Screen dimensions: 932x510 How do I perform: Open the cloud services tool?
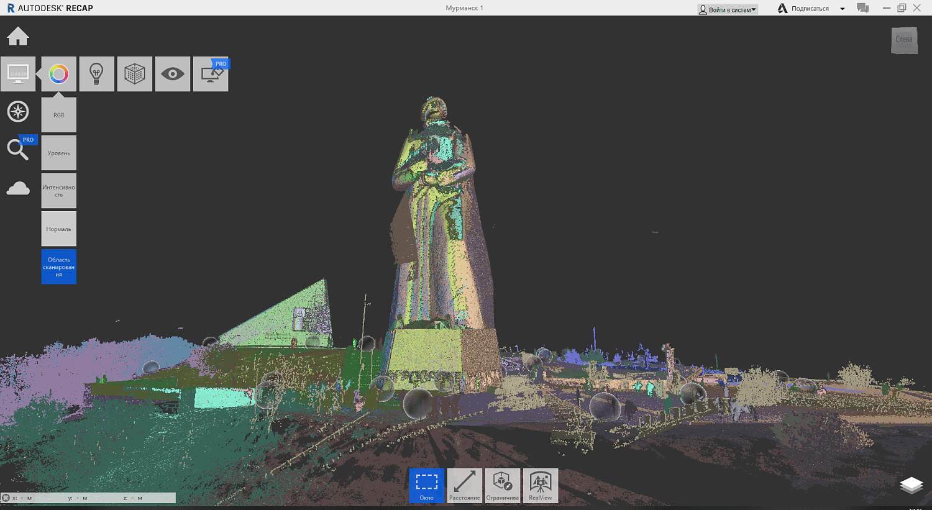click(18, 188)
